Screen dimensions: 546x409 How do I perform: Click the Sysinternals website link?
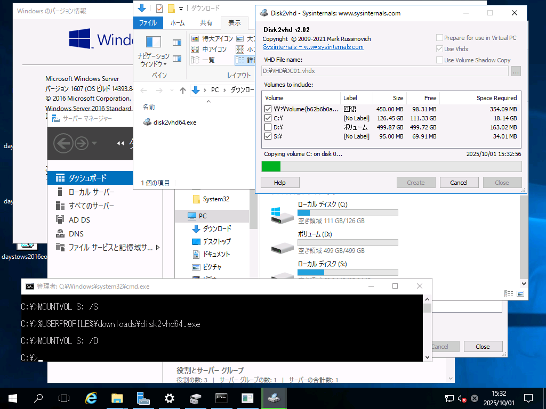[312, 47]
